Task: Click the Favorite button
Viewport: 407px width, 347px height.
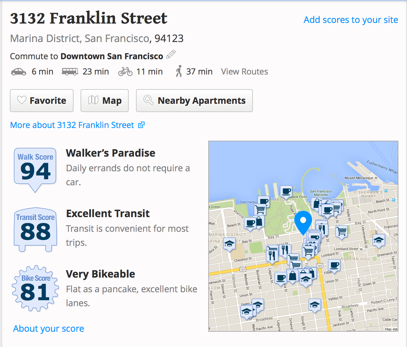Action: [42, 101]
